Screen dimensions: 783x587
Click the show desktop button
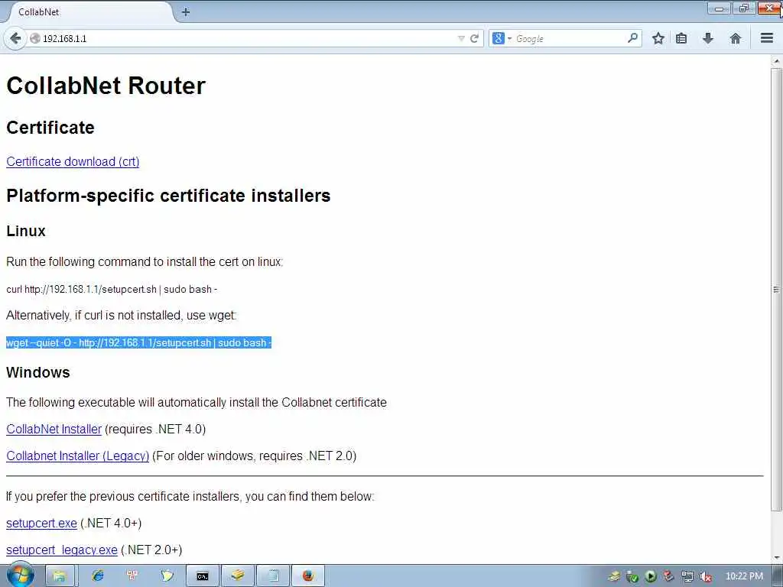pyautogui.click(x=778, y=576)
